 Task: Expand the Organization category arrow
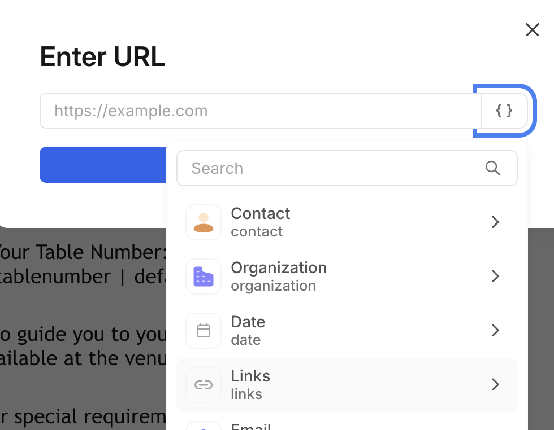pyautogui.click(x=495, y=277)
